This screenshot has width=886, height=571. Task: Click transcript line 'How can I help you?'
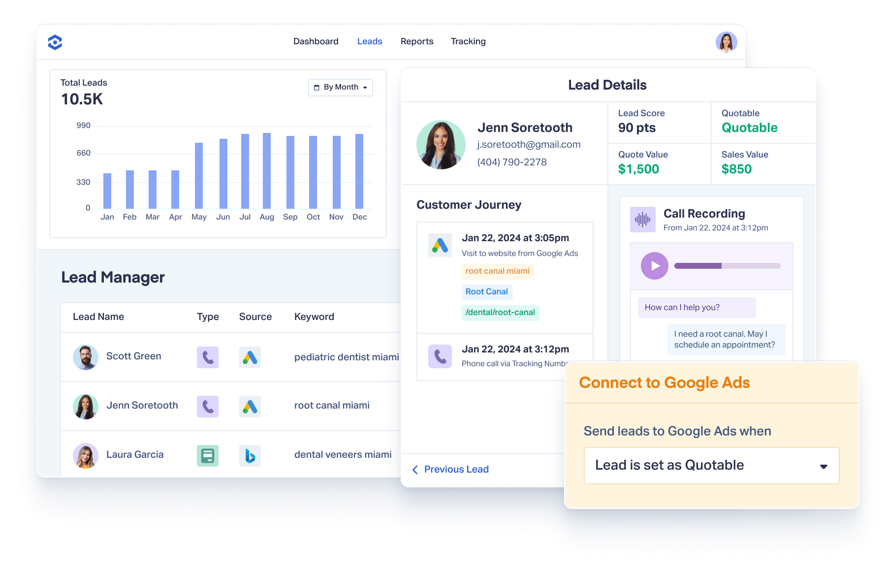coord(696,307)
